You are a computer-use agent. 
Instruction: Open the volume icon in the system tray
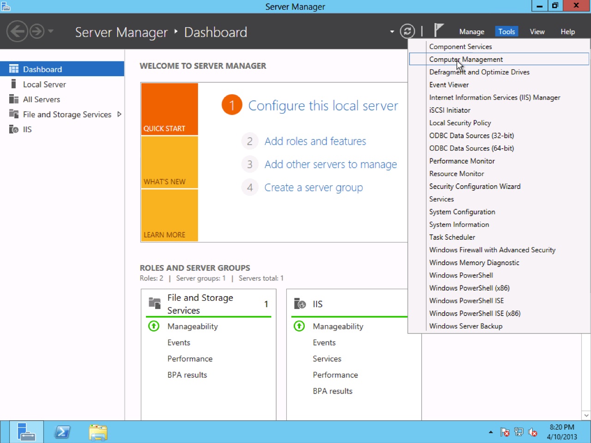[x=532, y=431]
